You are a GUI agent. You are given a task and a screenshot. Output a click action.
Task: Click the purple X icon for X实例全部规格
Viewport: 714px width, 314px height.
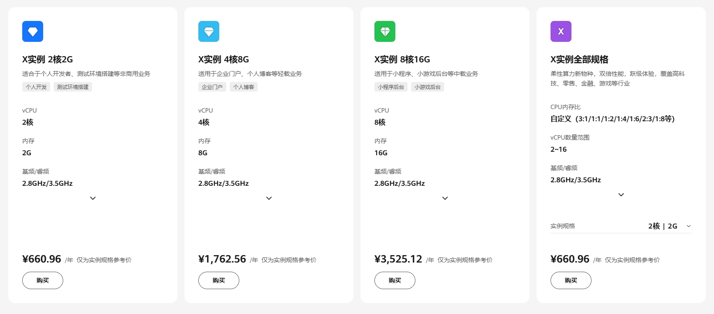click(x=561, y=31)
